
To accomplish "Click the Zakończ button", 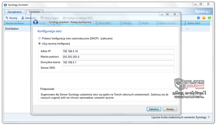I will click(154, 109).
